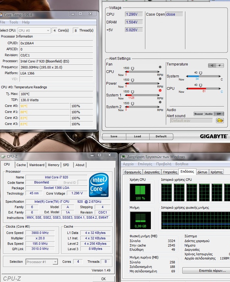Open the File menu in Core Temp
Screen dimensions: 230x282
point(2,22)
